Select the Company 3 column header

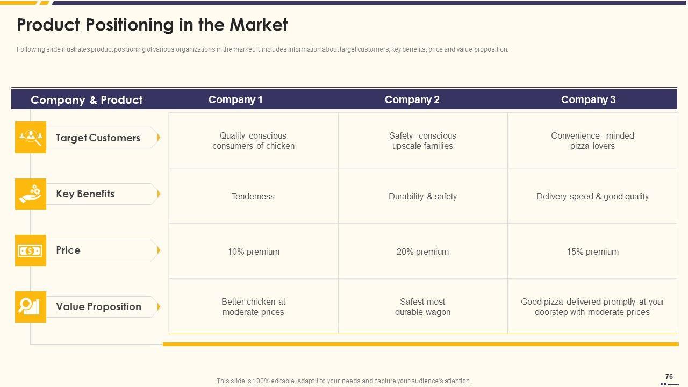coord(588,100)
